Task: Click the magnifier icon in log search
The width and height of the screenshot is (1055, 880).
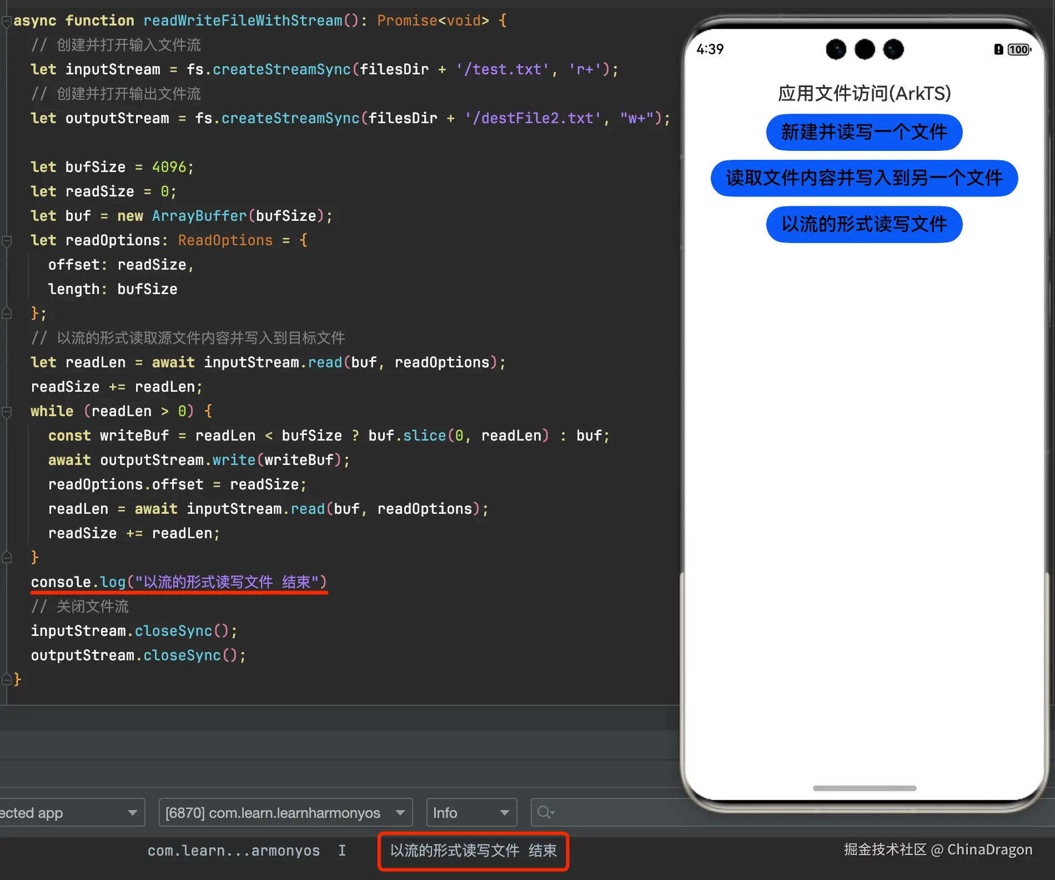Action: click(545, 813)
